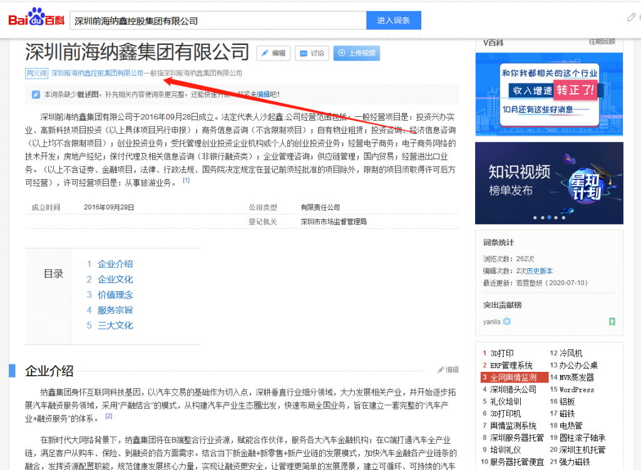Viewport: 641px width, 470px height.
Task: Click the 最近更新 entry with 2020-07-10
Action: 536,282
